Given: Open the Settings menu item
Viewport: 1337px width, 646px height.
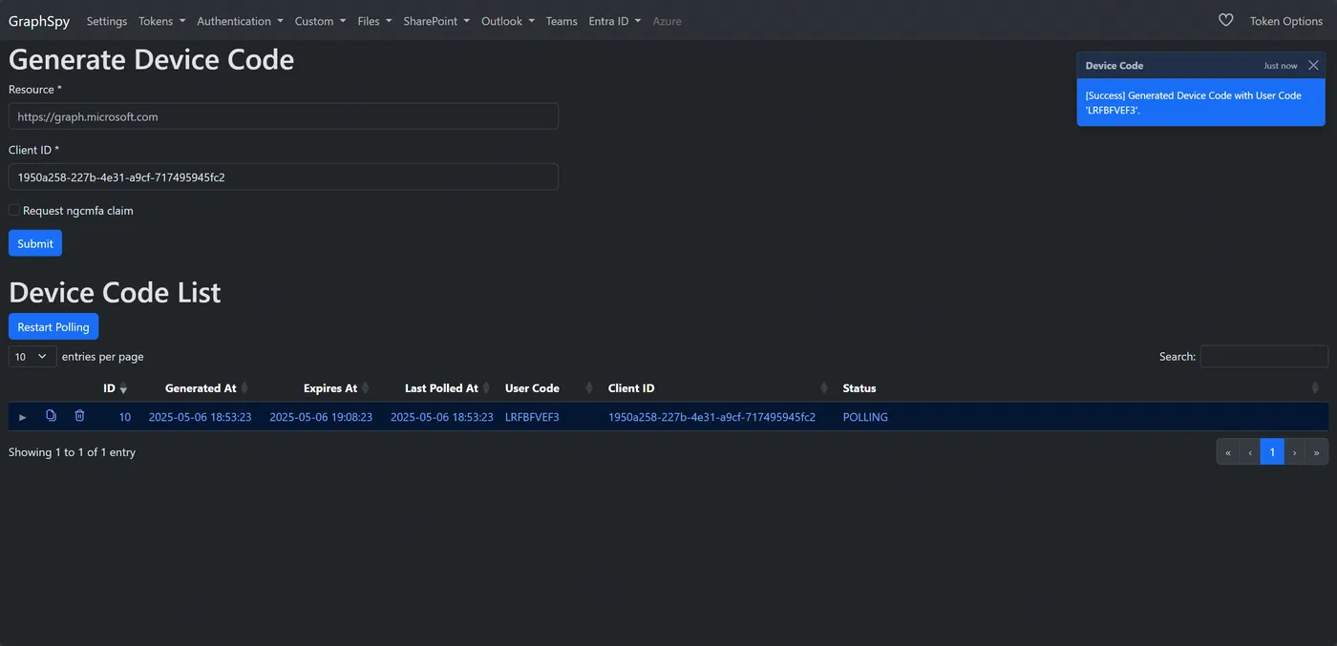Looking at the screenshot, I should tap(107, 21).
